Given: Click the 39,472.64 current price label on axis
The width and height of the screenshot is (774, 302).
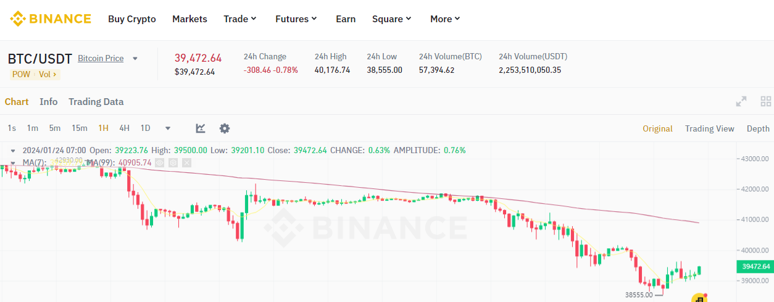Looking at the screenshot, I should tap(755, 266).
